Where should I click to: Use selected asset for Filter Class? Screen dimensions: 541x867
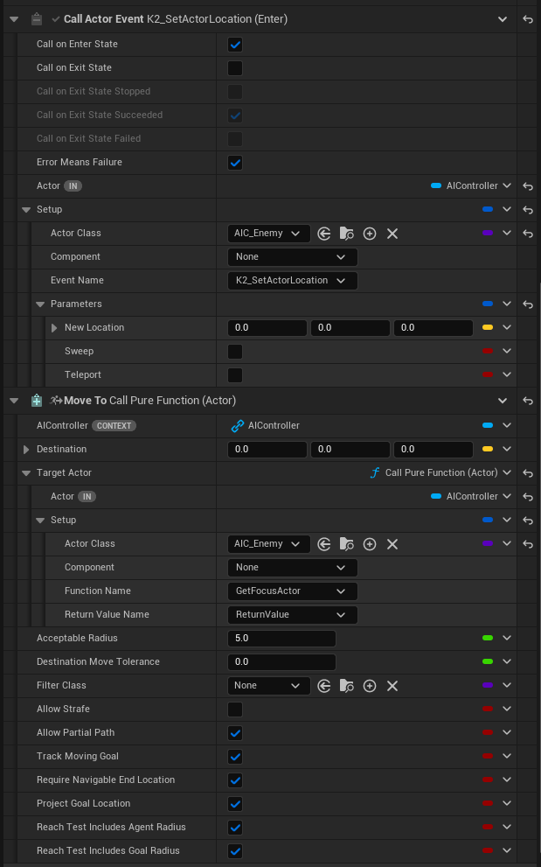pos(324,686)
